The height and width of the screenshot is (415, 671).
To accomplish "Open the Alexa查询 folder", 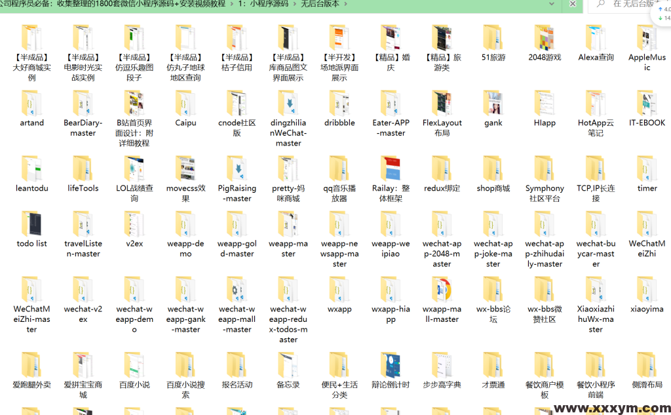I will pos(596,43).
